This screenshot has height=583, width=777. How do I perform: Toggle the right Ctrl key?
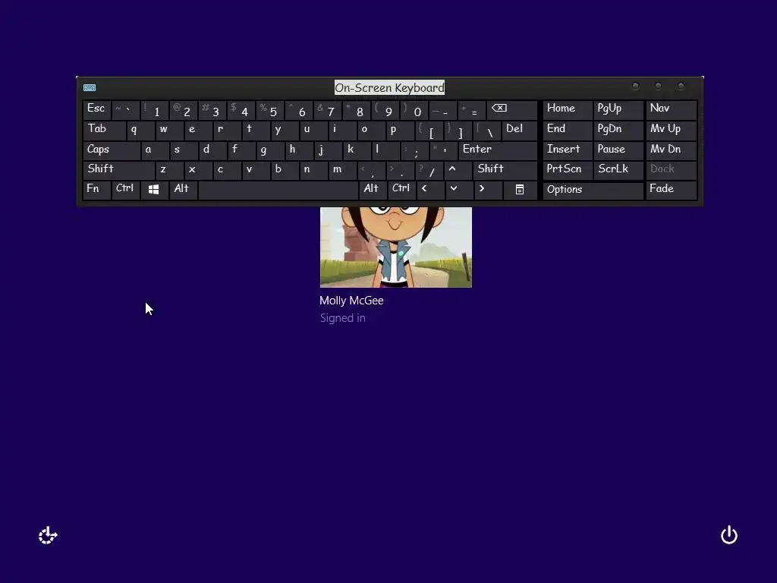(401, 189)
